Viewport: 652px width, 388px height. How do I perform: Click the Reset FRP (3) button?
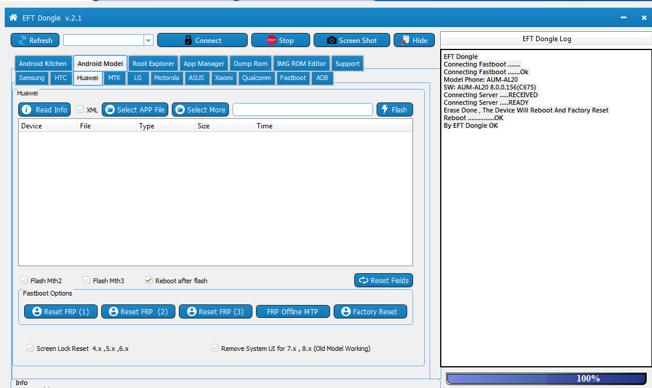(215, 311)
